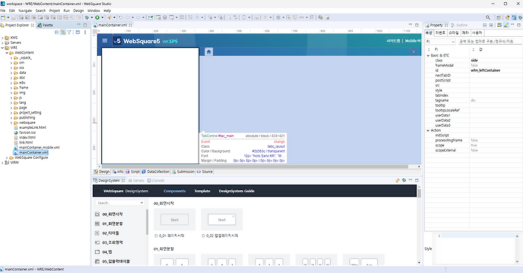Expand the websquare folder

[11, 123]
